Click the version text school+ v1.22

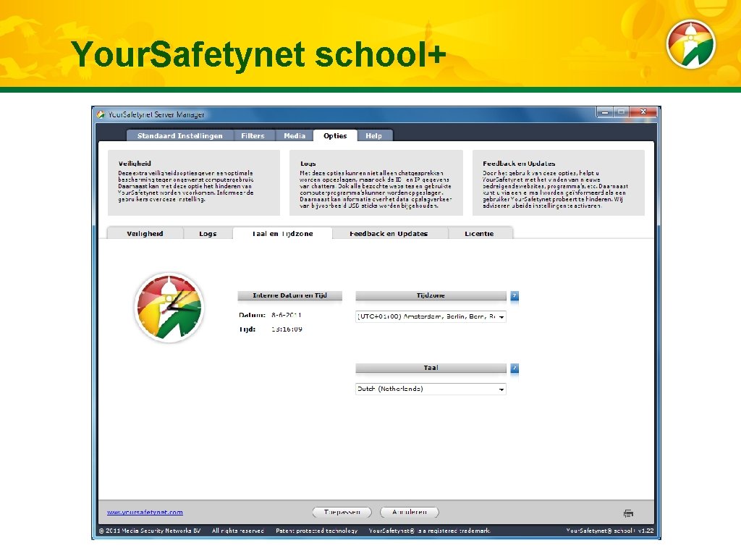point(610,531)
